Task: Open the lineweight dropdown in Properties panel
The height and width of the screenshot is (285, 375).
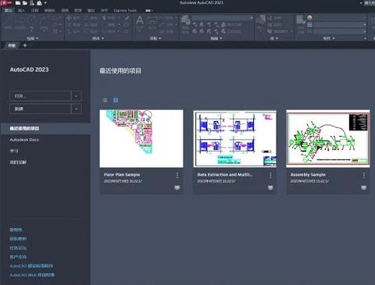Action: coord(340,25)
